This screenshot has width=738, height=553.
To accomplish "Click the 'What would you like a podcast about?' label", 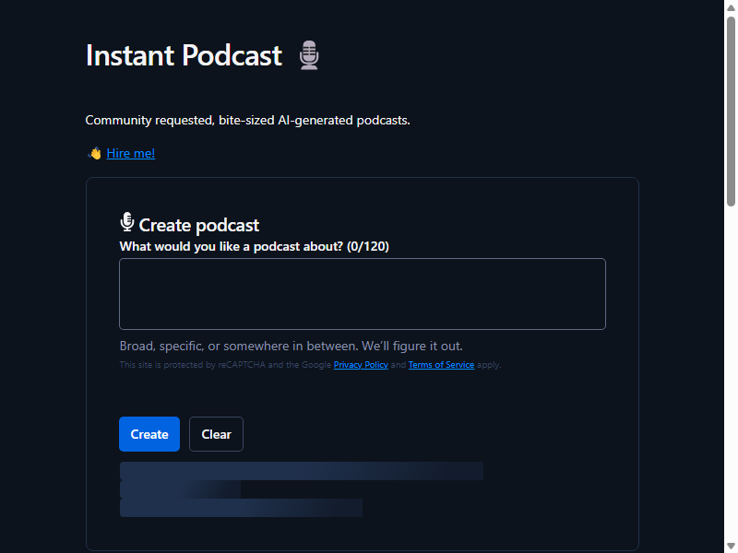I will click(255, 246).
